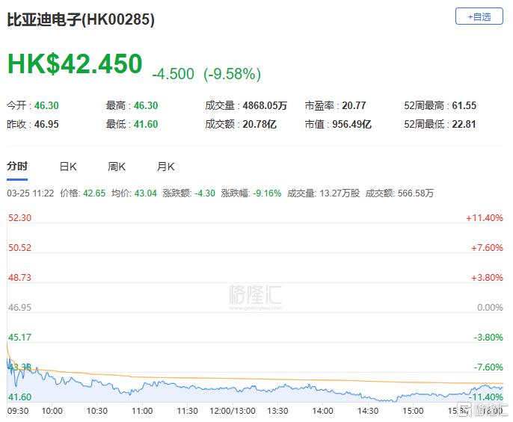Click the 11:00 time axis marker

(x=142, y=411)
